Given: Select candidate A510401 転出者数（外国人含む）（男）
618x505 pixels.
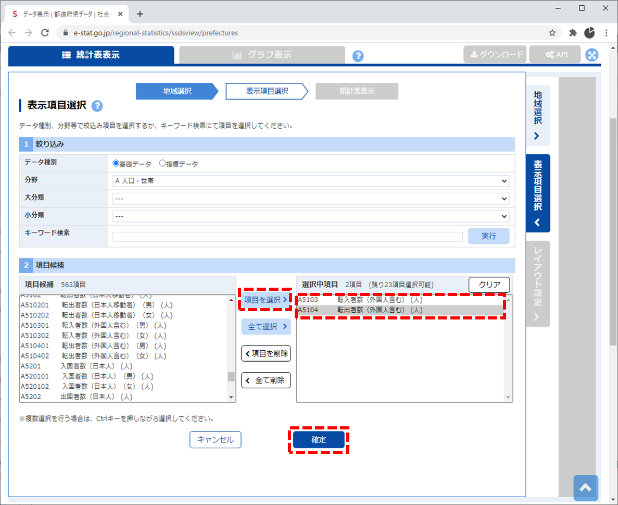Looking at the screenshot, I should point(124,346).
